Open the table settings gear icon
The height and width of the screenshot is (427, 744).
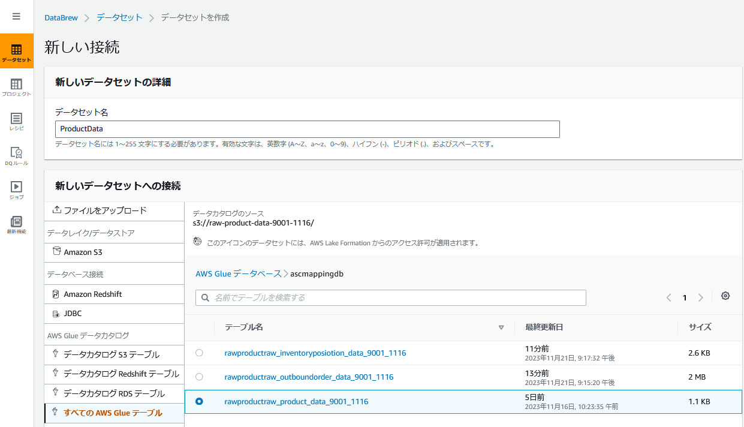tap(725, 296)
